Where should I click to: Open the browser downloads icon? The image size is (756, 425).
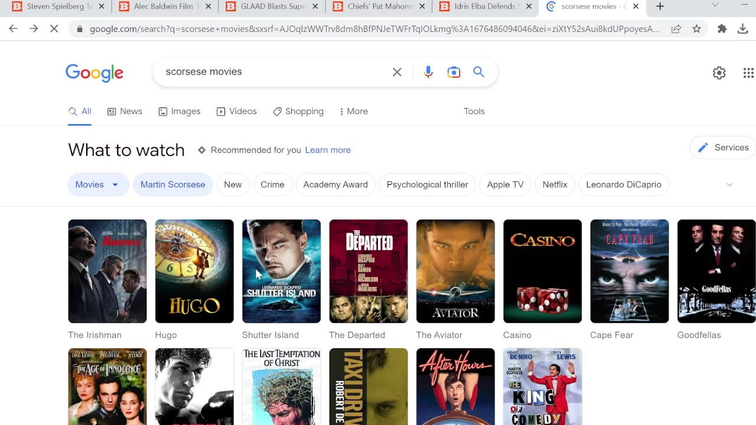click(743, 28)
